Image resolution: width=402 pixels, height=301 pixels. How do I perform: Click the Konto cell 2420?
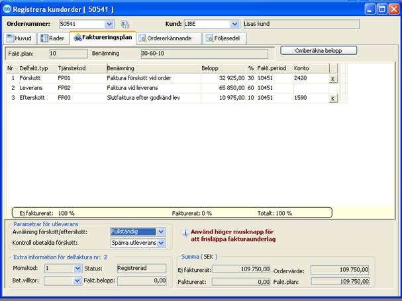tap(311, 78)
